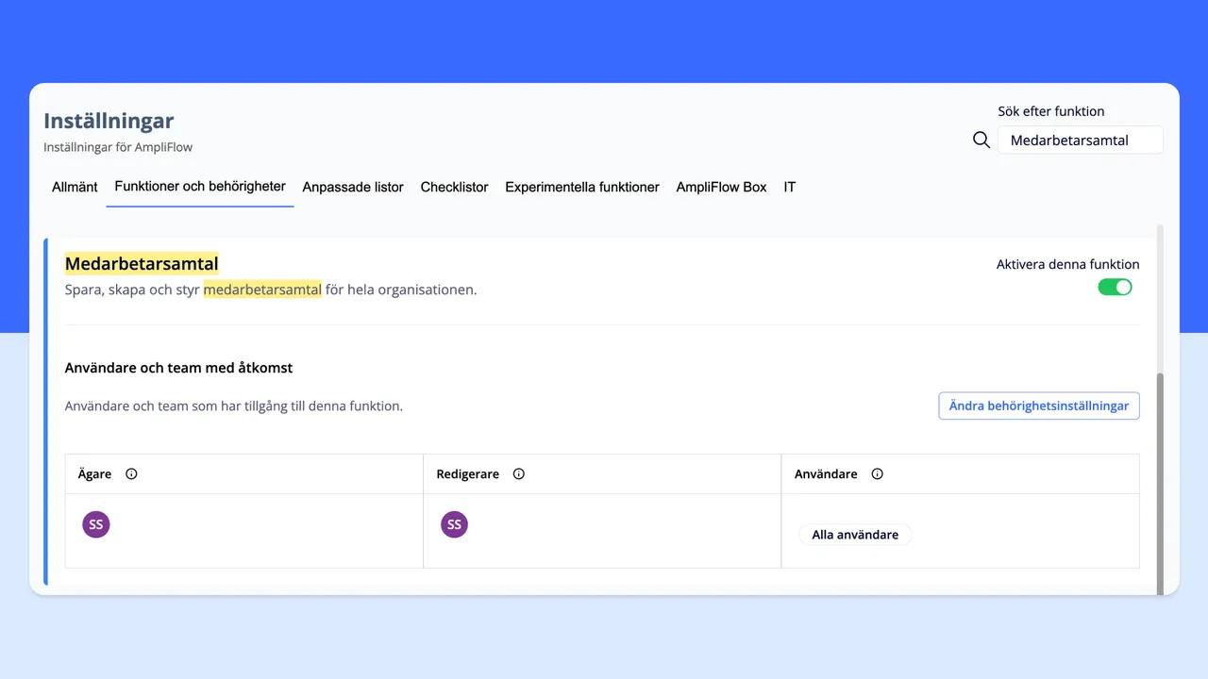The width and height of the screenshot is (1208, 679).
Task: Click the Inställningar page title
Action: [109, 121]
